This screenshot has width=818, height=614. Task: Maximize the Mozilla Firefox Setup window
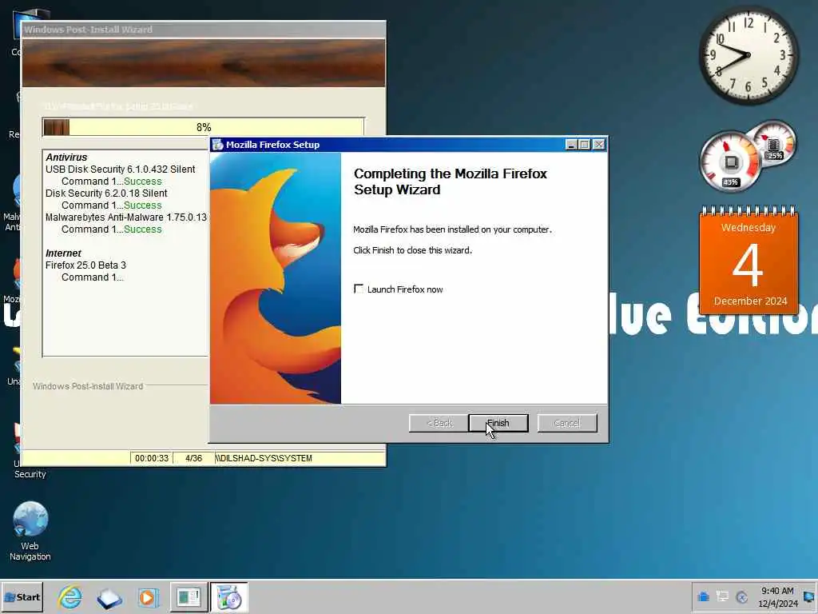(x=585, y=145)
